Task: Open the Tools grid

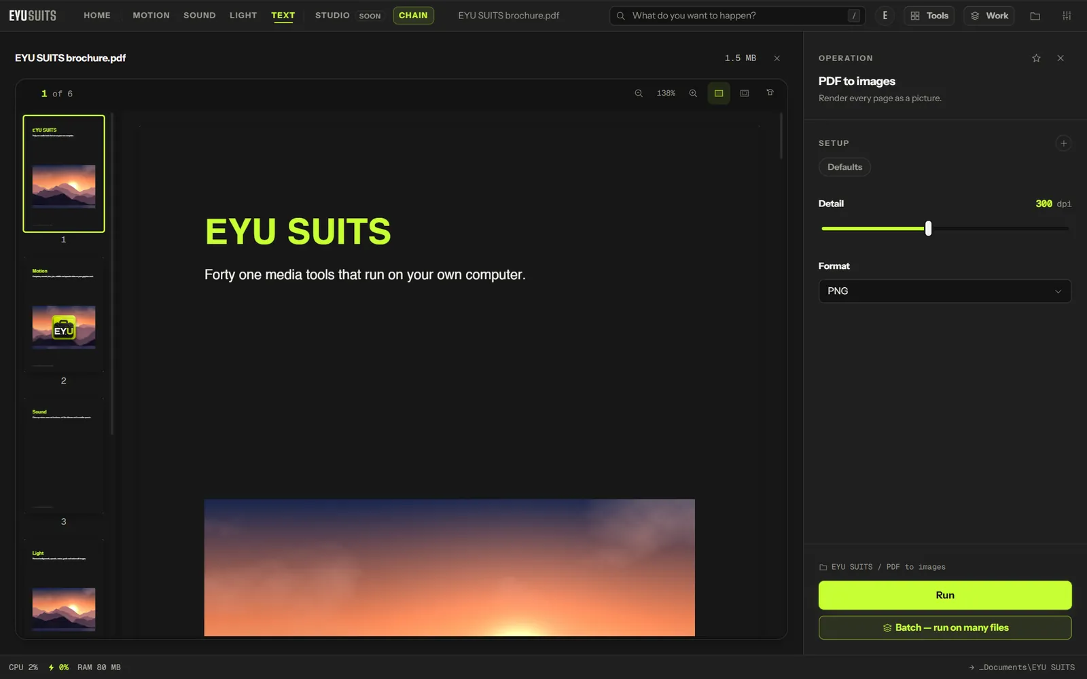Action: [x=929, y=16]
